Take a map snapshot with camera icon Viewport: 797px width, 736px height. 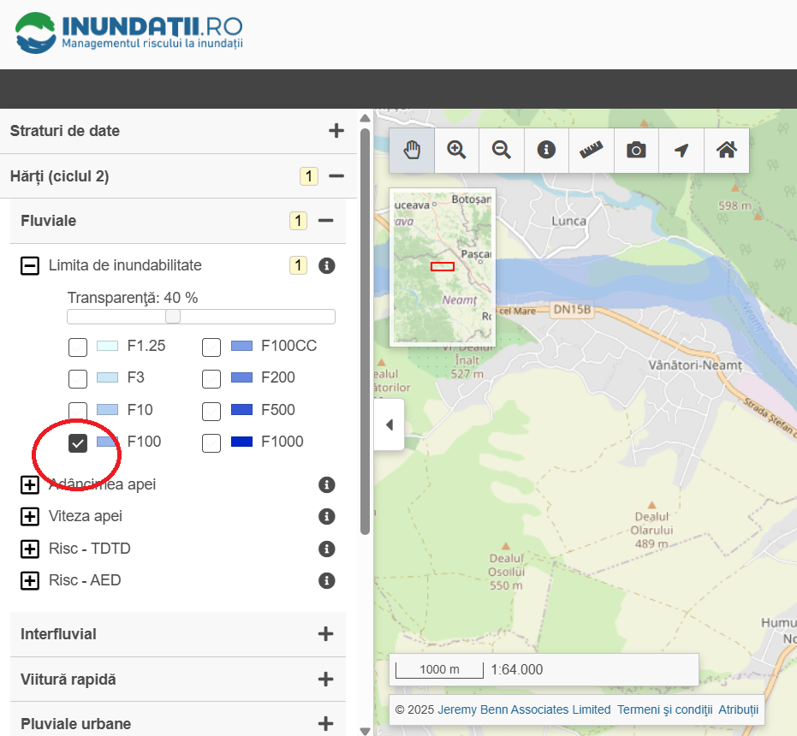coord(636,151)
